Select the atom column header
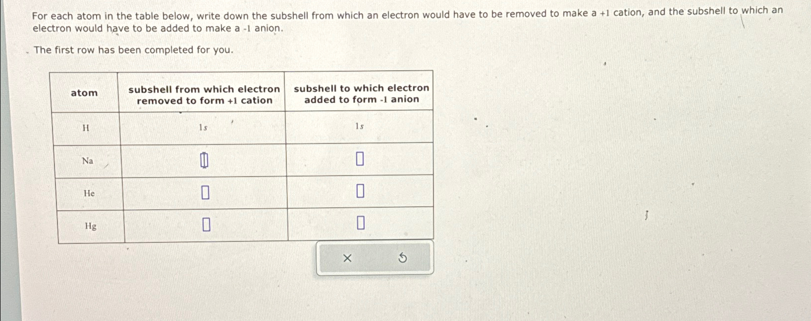The width and height of the screenshot is (811, 321). [85, 93]
